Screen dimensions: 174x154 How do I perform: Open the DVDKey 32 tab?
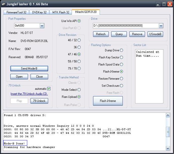click(x=39, y=12)
